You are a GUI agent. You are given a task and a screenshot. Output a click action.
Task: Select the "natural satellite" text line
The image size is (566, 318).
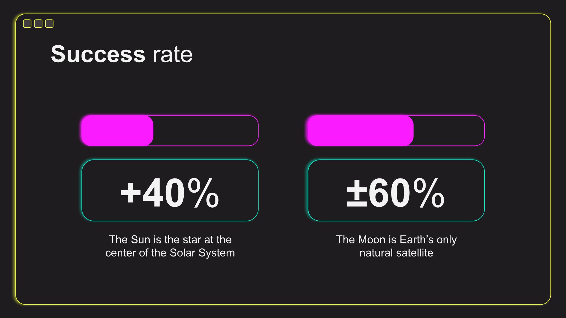click(396, 253)
